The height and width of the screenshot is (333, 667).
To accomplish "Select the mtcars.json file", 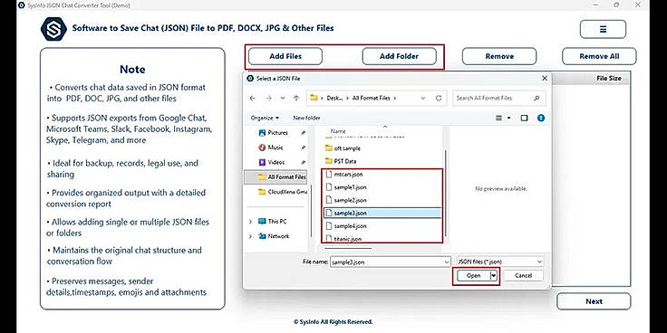I will point(343,175).
